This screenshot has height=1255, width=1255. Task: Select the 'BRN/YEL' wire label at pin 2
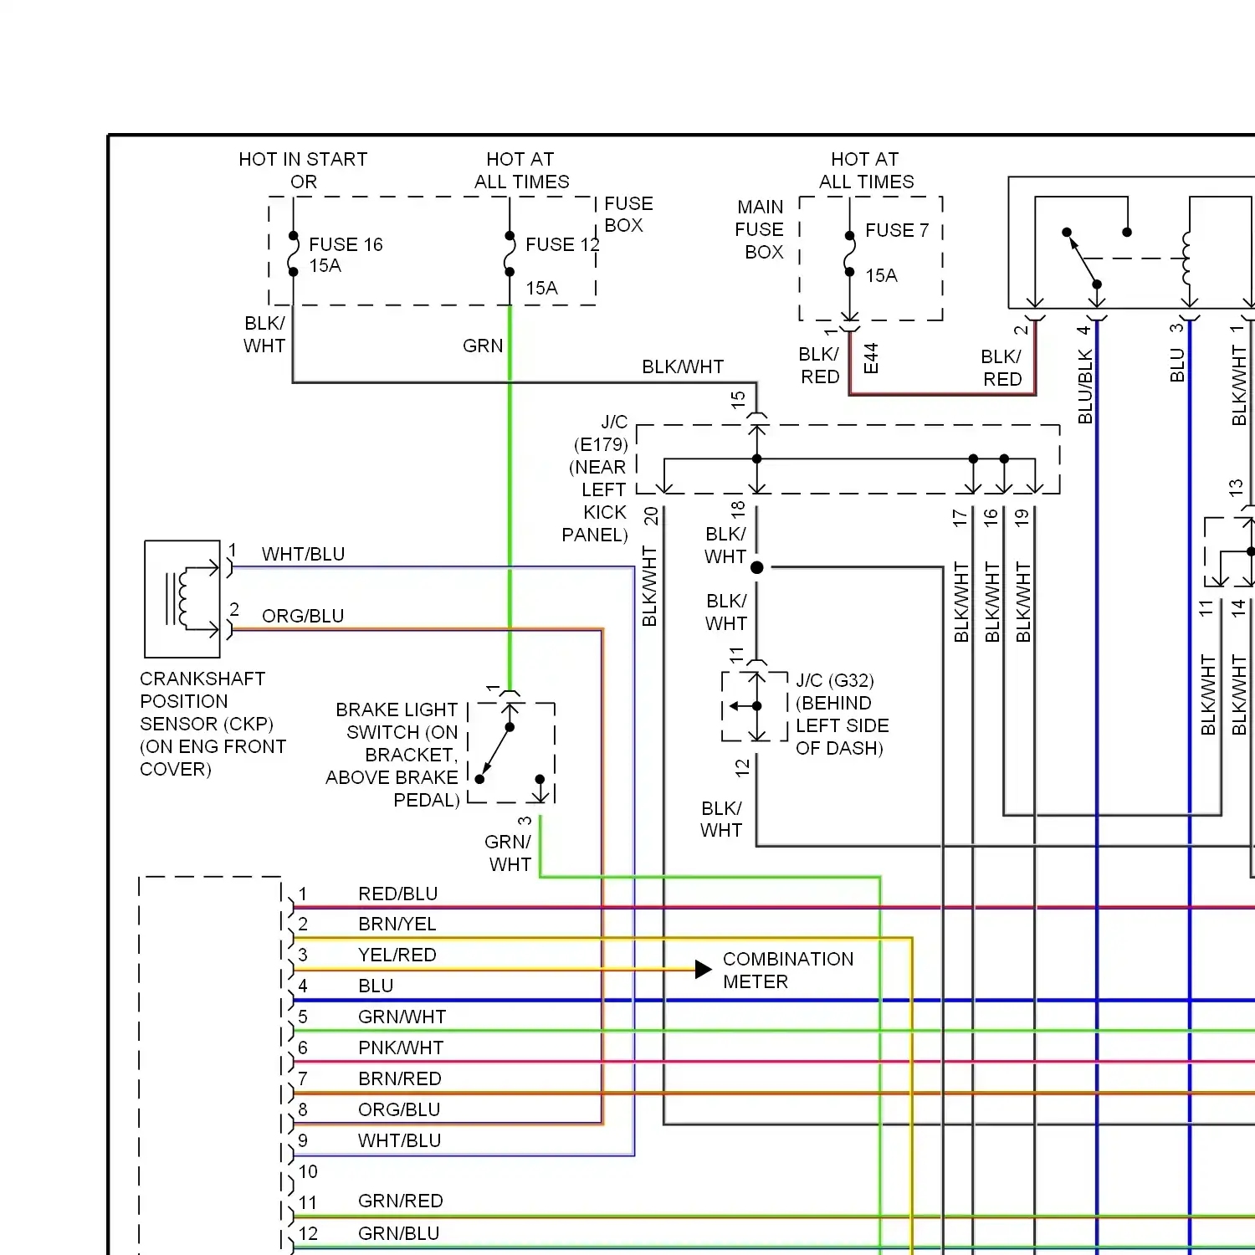pos(397,924)
